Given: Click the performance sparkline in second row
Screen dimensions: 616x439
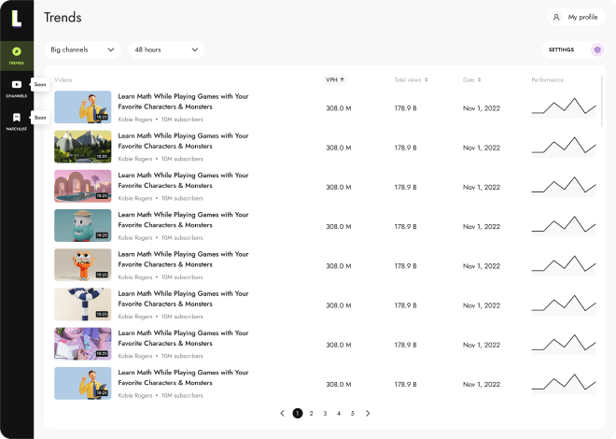Looking at the screenshot, I should pos(563,147).
